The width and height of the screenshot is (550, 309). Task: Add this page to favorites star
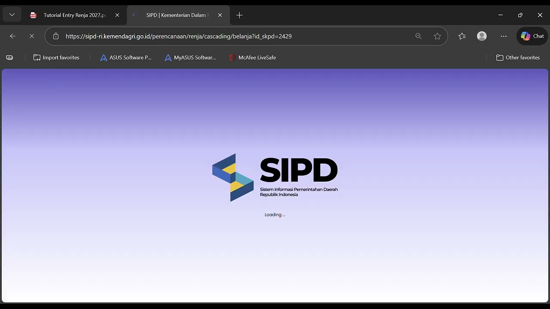click(x=437, y=36)
